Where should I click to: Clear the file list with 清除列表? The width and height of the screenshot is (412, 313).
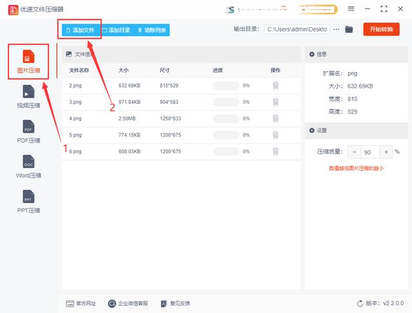point(152,30)
